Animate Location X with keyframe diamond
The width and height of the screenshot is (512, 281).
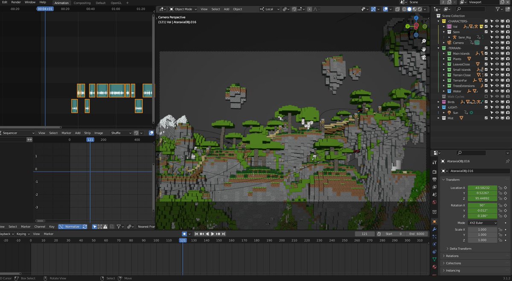pyautogui.click(x=506, y=188)
